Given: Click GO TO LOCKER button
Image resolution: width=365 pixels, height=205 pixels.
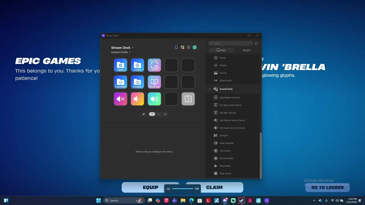Looking at the screenshot, I should [327, 187].
